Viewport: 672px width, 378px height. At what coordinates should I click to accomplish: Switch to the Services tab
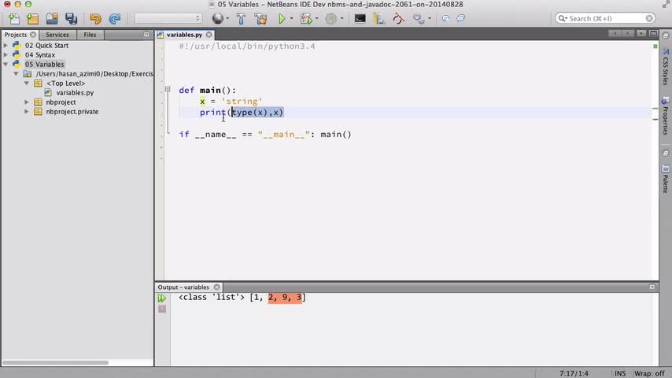(x=57, y=35)
